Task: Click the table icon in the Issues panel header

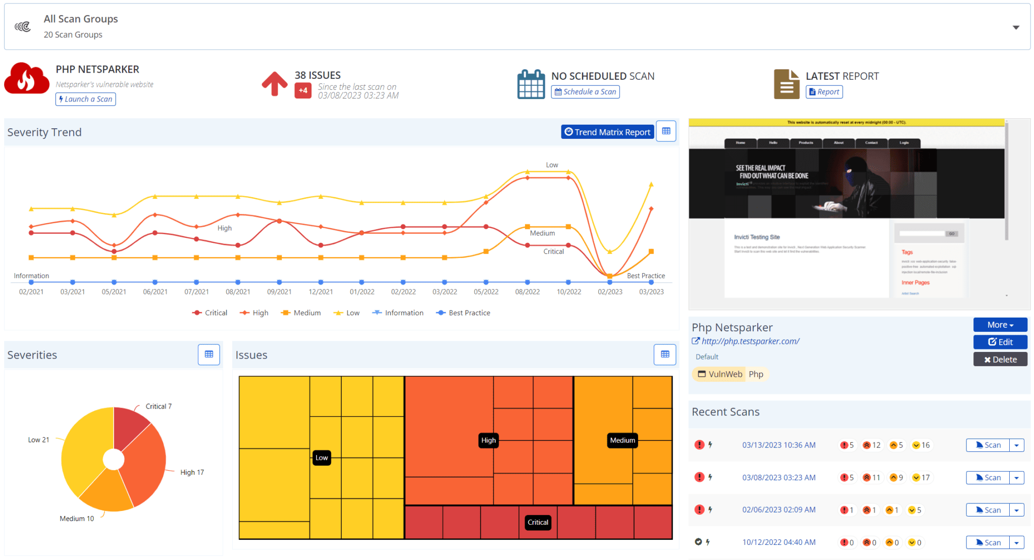Action: tap(665, 354)
